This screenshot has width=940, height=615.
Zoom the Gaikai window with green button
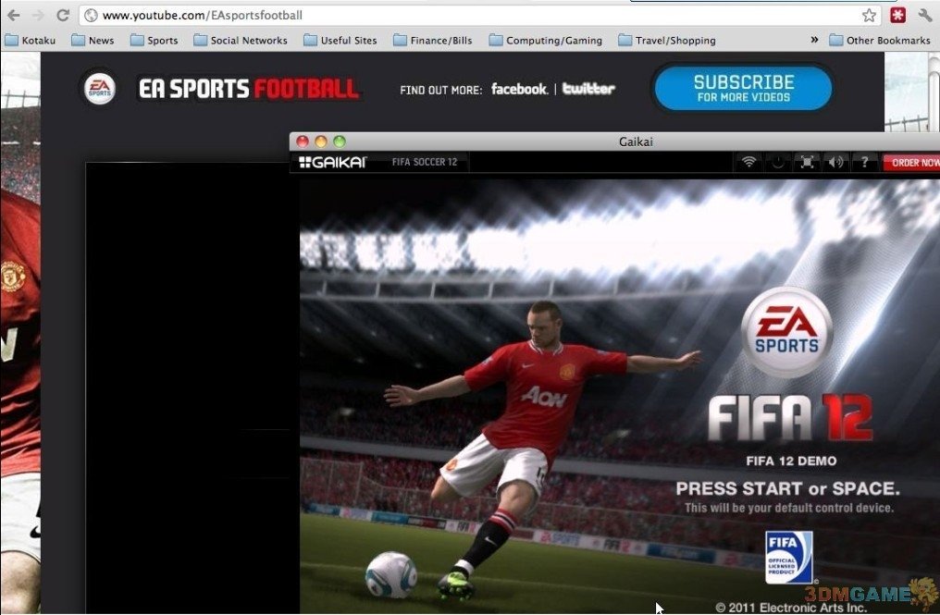[340, 141]
